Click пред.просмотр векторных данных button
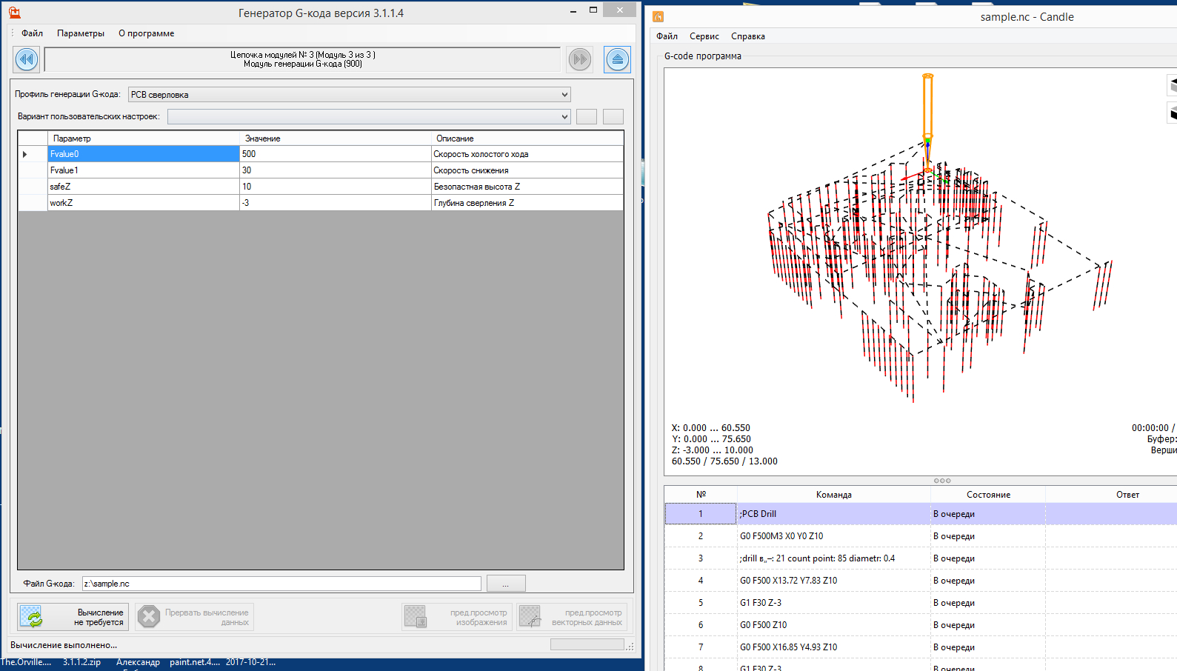Viewport: 1177px width, 671px height. coord(572,617)
